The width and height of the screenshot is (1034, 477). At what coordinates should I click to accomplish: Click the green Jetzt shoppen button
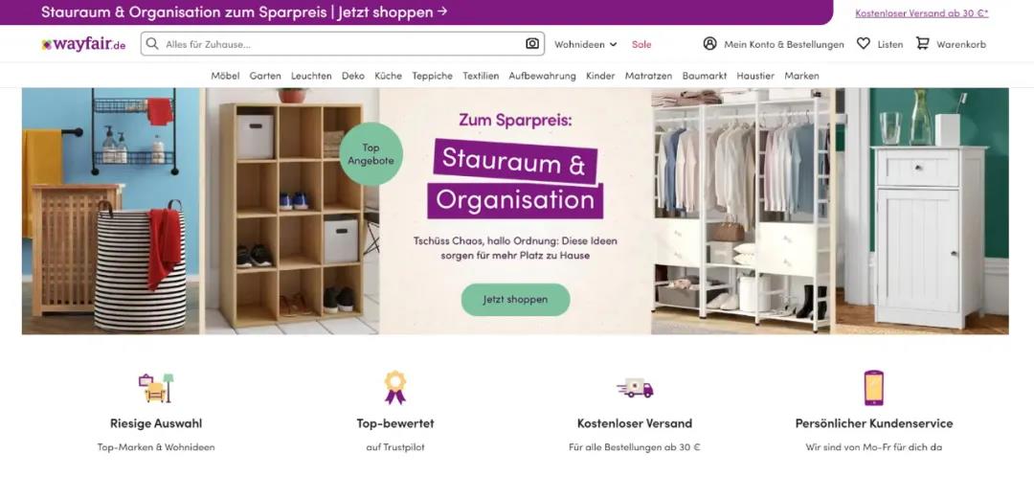click(x=515, y=300)
